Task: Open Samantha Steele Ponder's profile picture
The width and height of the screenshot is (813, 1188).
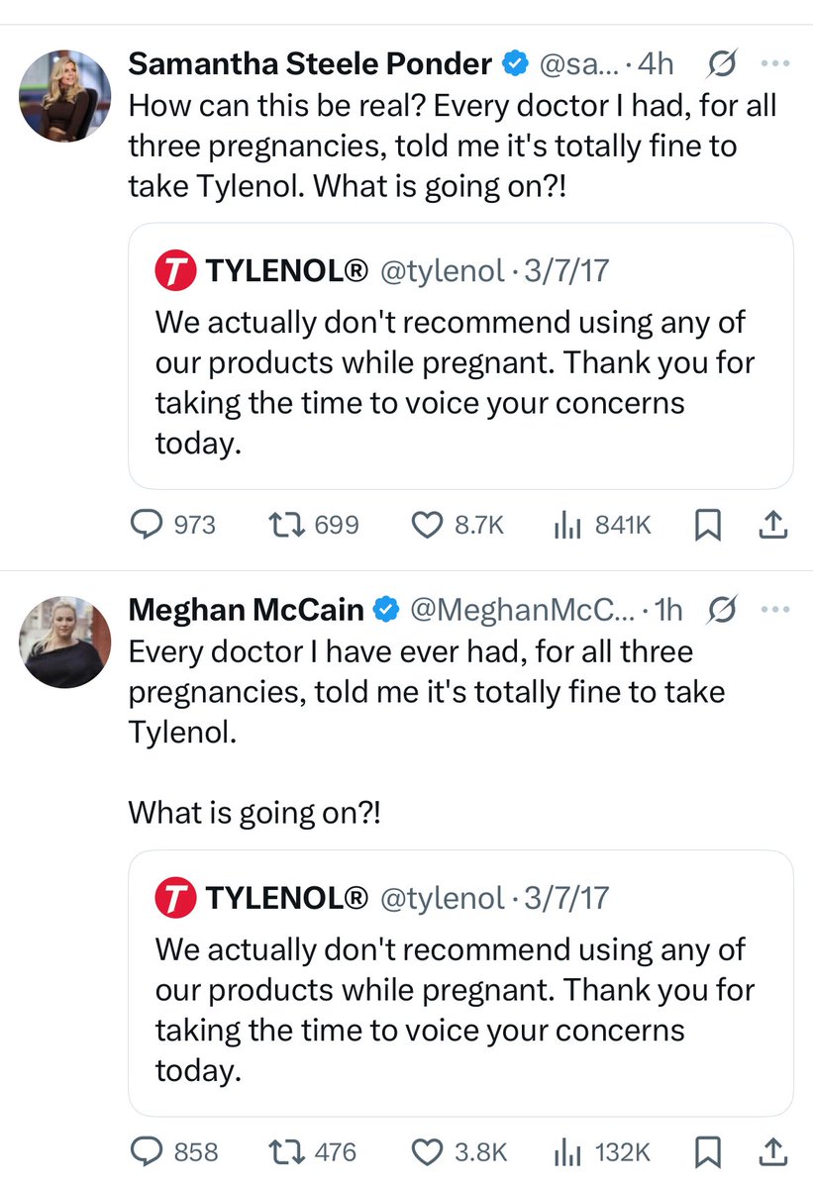Action: (65, 95)
